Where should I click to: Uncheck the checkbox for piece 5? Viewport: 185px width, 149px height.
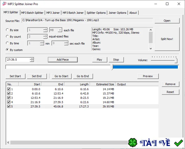9,106
